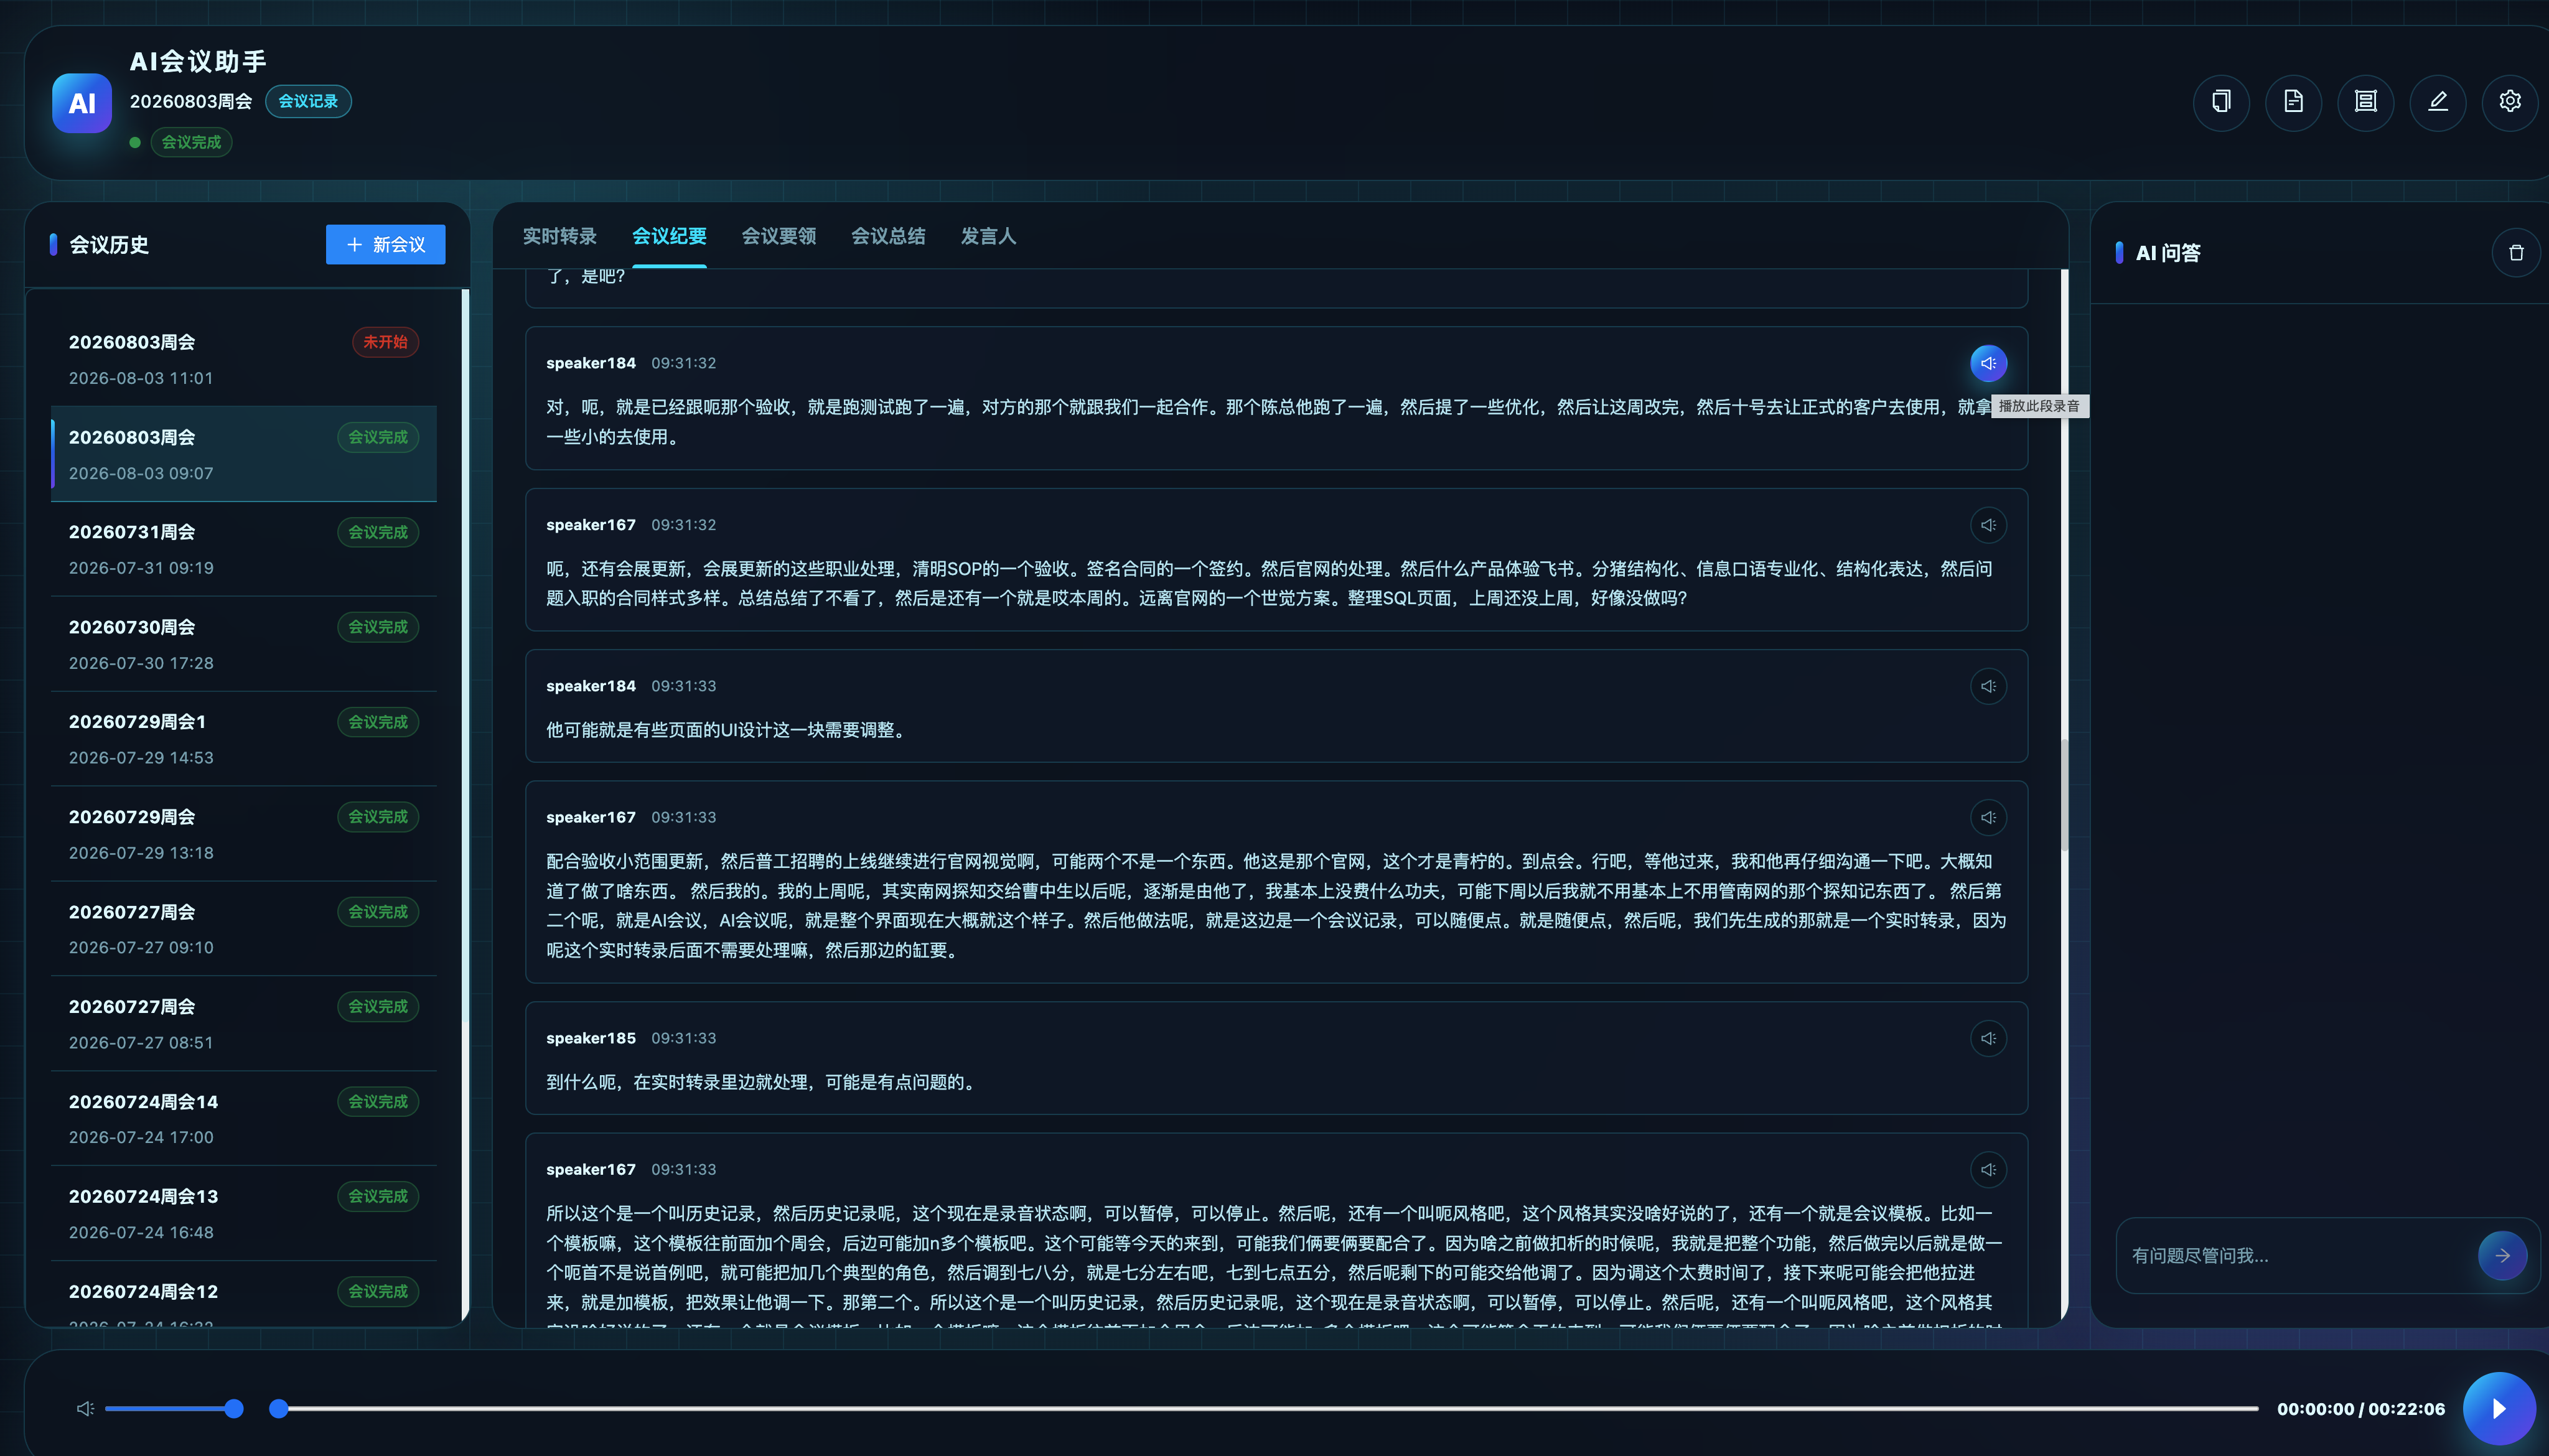
Task: Open the 20260724周会12 history entry
Action: coord(244,1294)
